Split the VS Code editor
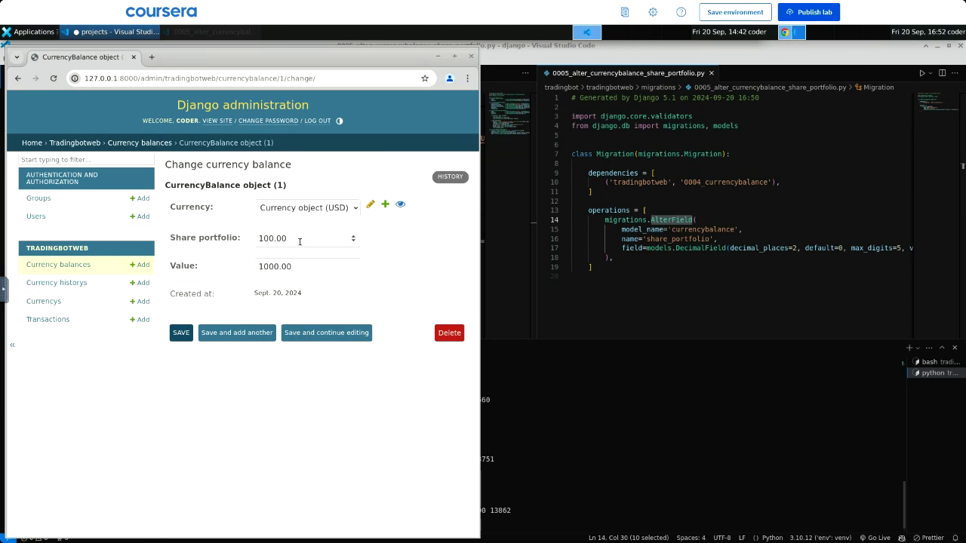 coord(942,73)
